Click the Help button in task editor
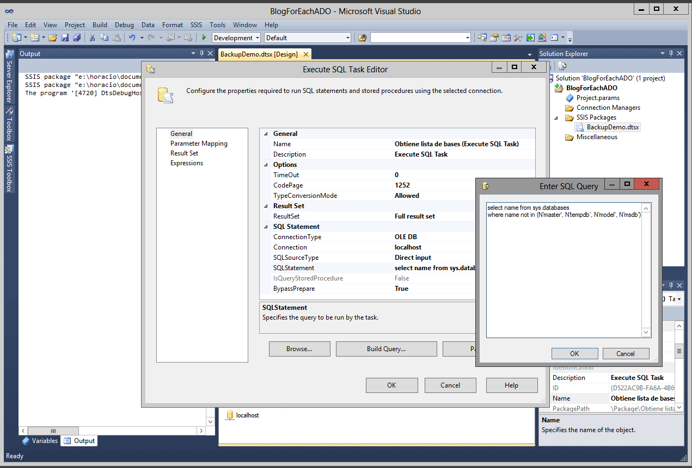This screenshot has height=468, width=692. (511, 385)
